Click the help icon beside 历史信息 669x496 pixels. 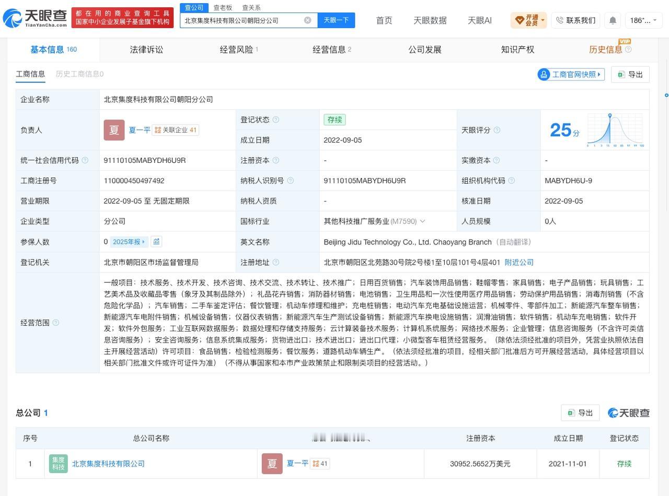pyautogui.click(x=628, y=50)
